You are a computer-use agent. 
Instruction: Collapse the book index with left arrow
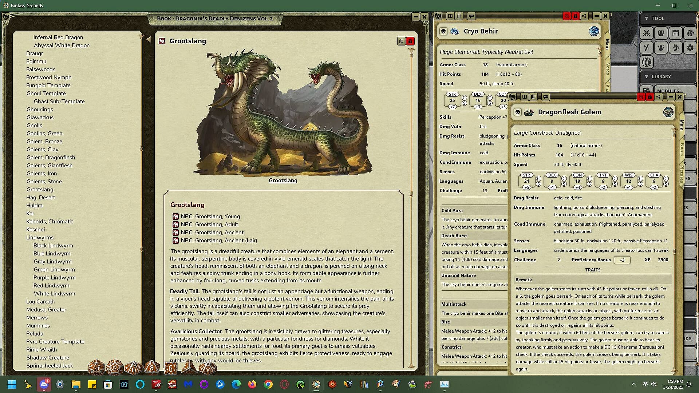pos(149,39)
